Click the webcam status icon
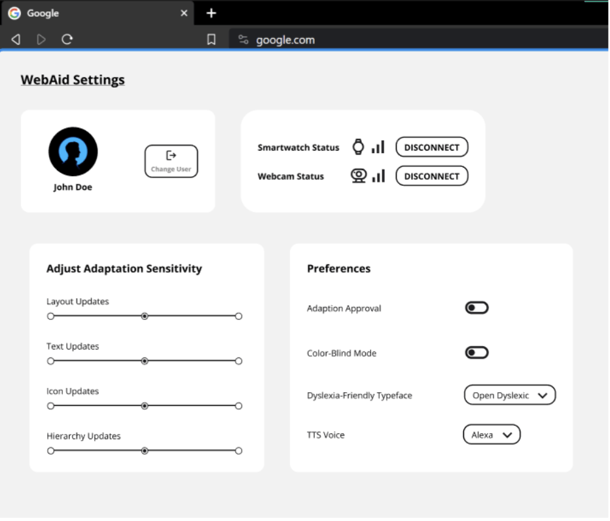 [x=358, y=176]
